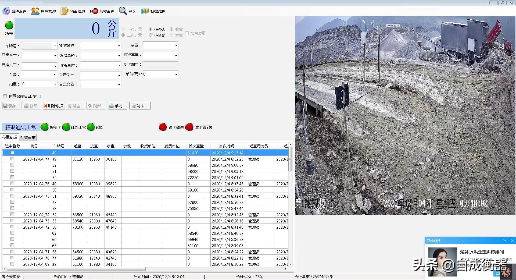Click the 手动 button
Viewport: 516px width, 280px height.
[117, 106]
